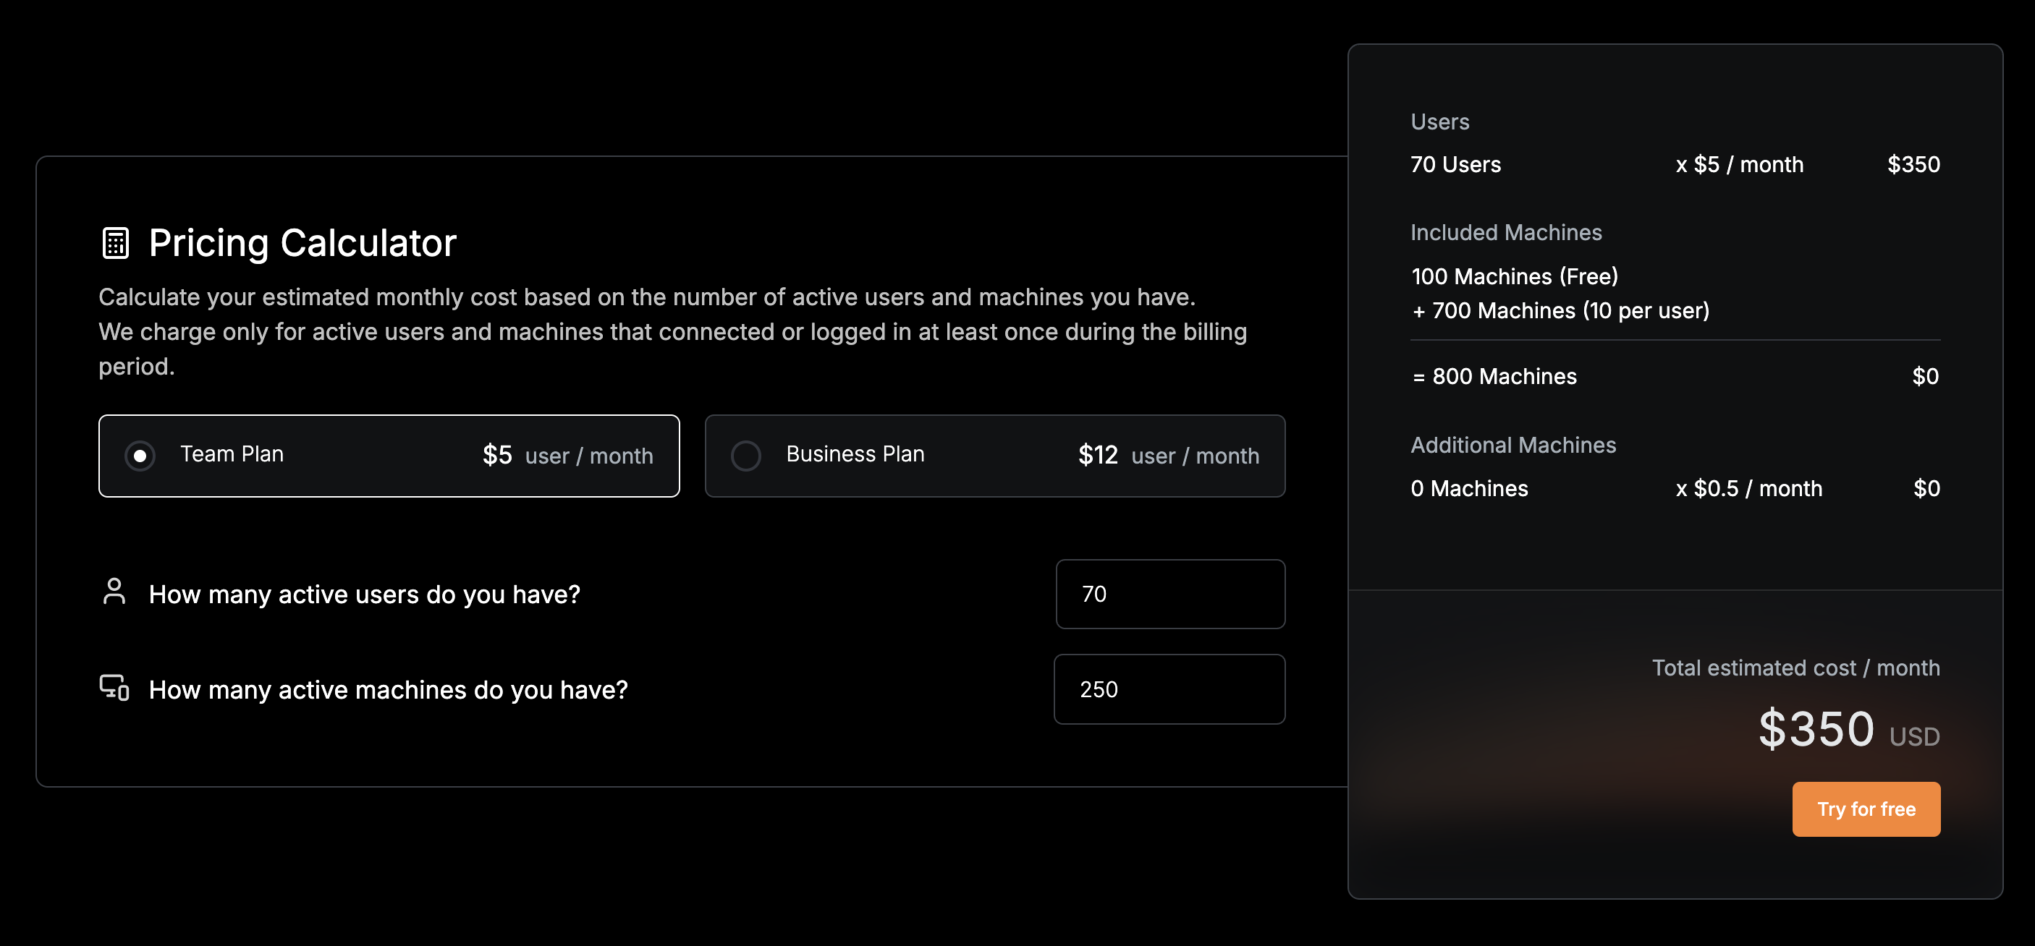Select the Team Plan radio button
Screen dimensions: 2035x946
[x=140, y=456]
